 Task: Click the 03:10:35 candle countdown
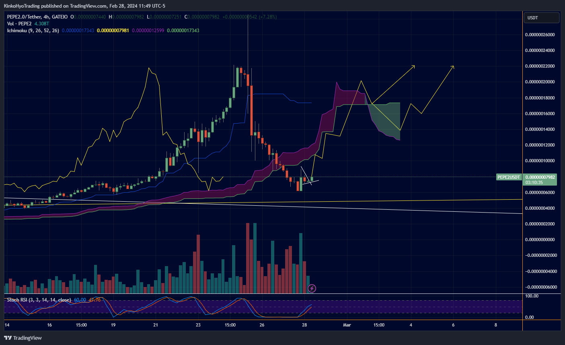[534, 182]
